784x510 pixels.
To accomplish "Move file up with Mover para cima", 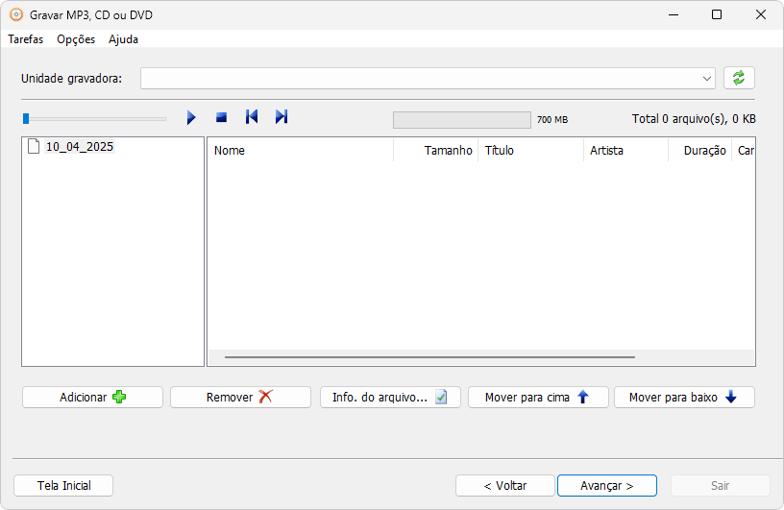I will click(538, 397).
